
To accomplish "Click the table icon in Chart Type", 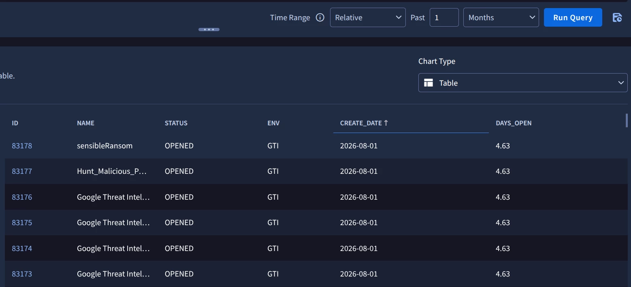I will click(x=428, y=83).
